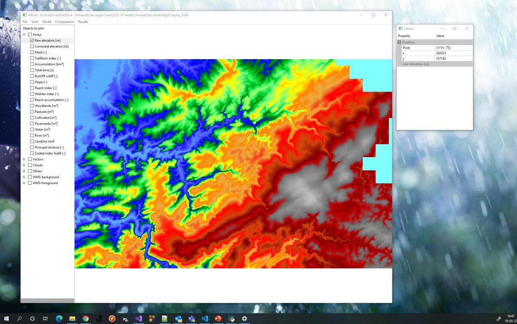Click the Windows Start button

(x=7, y=318)
